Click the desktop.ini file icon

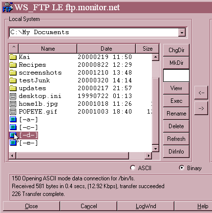click(13, 96)
